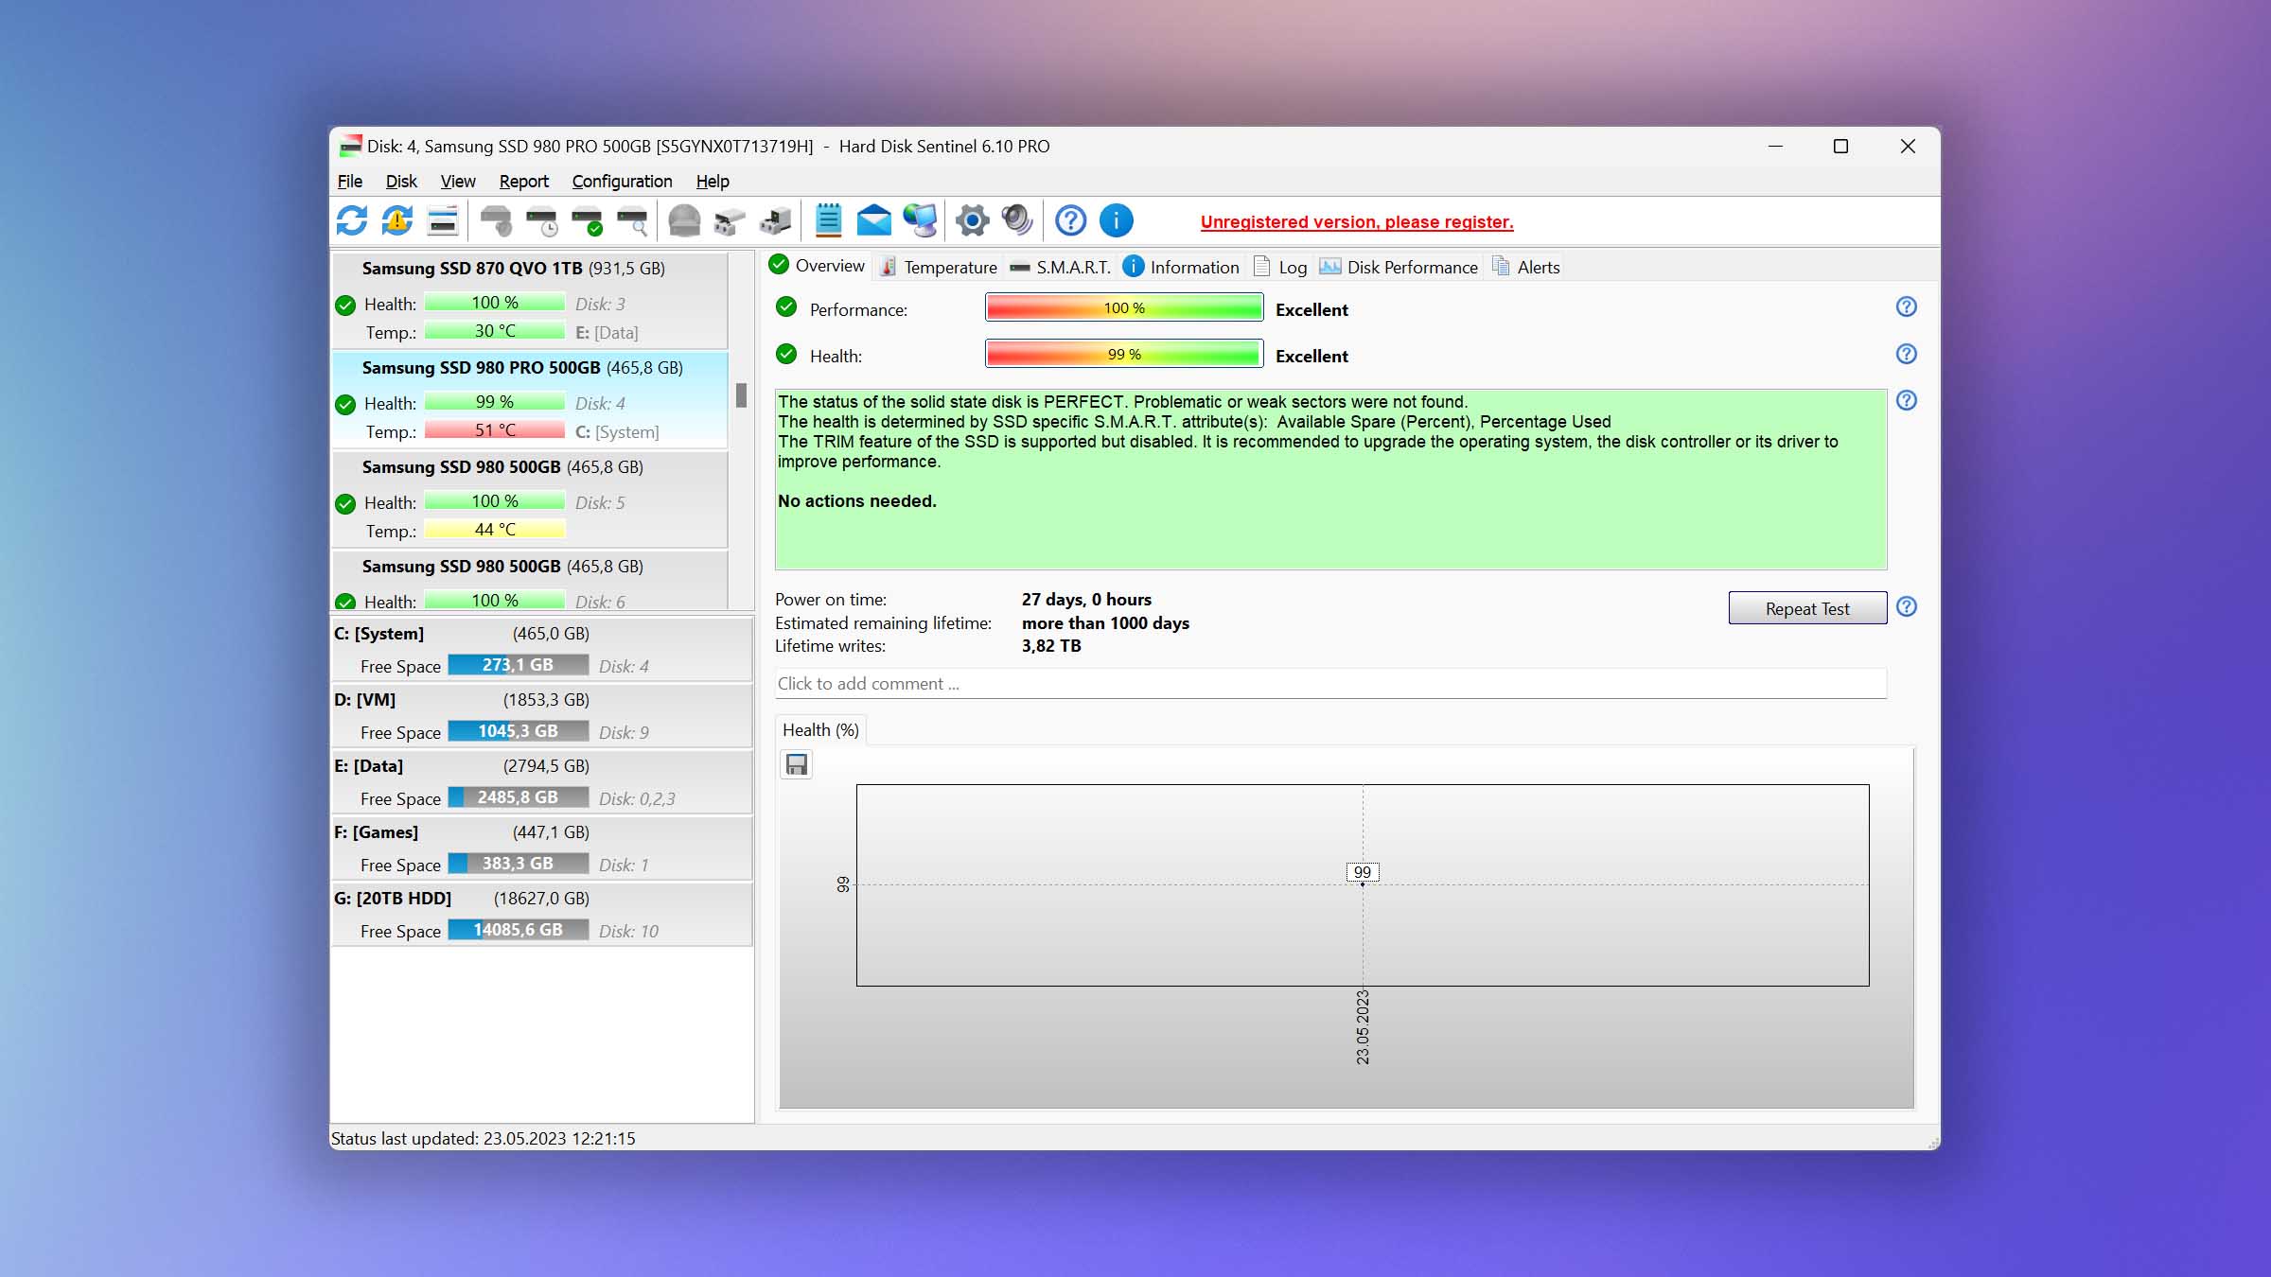The image size is (2271, 1277).
Task: Click the disk list vertical scrollbar thumb
Action: click(741, 395)
